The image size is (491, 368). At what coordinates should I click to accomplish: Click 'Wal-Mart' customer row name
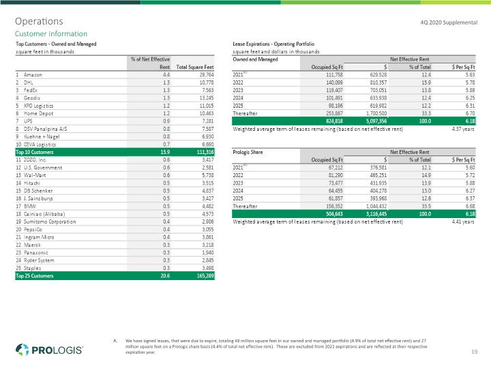coord(35,175)
